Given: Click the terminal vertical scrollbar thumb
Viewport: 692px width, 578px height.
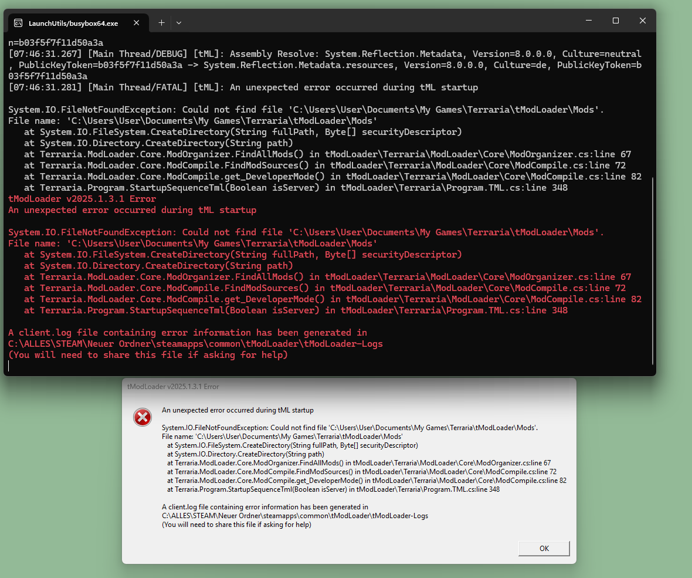Looking at the screenshot, I should point(652,271).
